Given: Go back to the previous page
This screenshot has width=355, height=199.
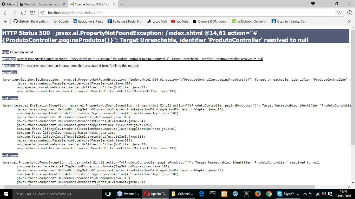Looking at the screenshot, I should point(5,13).
